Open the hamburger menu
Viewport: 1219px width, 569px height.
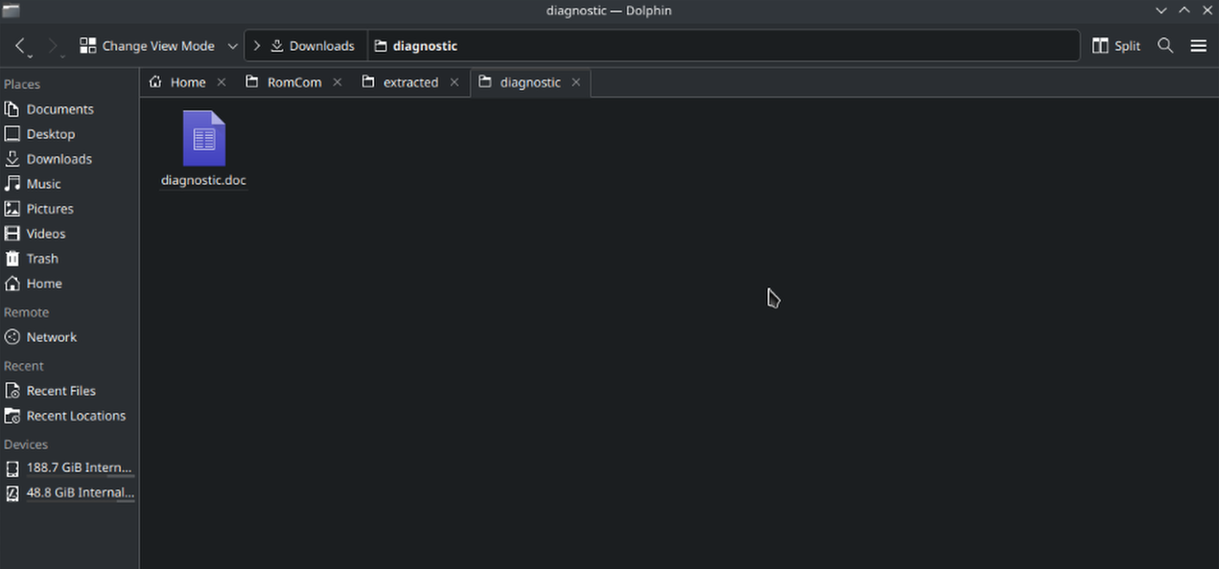(1198, 46)
